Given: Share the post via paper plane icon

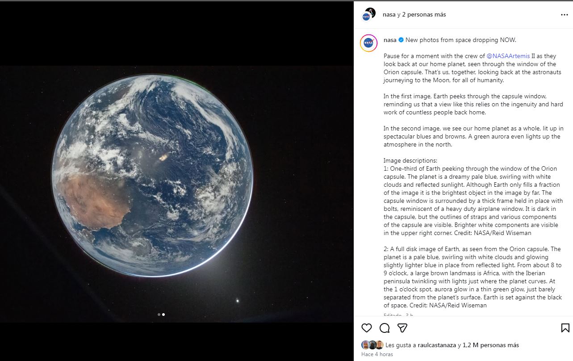Looking at the screenshot, I should [x=402, y=328].
